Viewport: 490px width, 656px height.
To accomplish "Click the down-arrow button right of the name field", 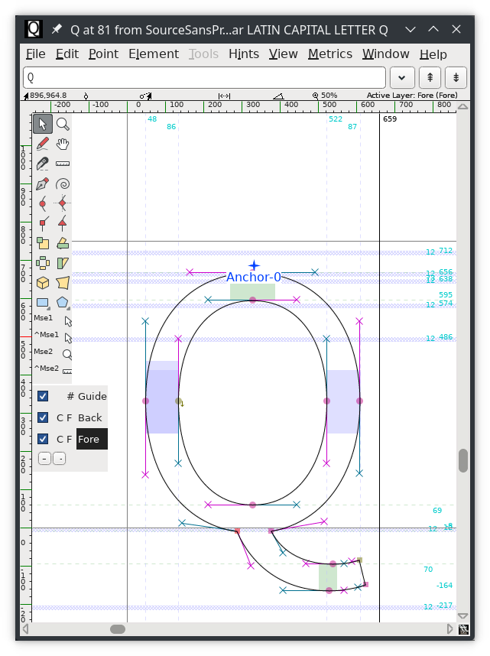I will (456, 78).
